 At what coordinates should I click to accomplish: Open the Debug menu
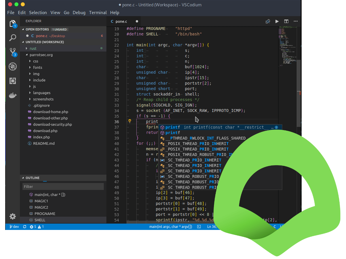(x=79, y=13)
